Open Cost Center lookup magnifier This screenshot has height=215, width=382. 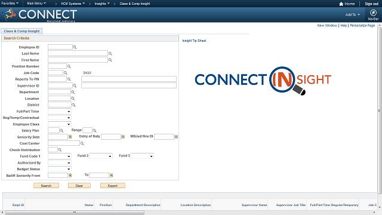click(82, 143)
